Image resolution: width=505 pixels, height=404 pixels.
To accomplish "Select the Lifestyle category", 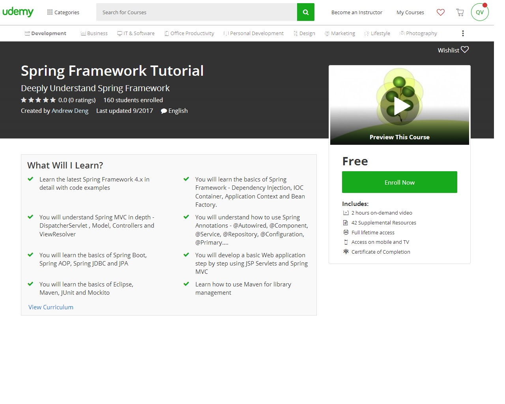I will click(x=377, y=33).
